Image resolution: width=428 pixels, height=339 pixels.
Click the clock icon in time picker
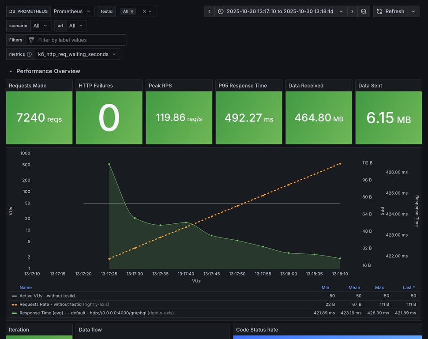(221, 11)
